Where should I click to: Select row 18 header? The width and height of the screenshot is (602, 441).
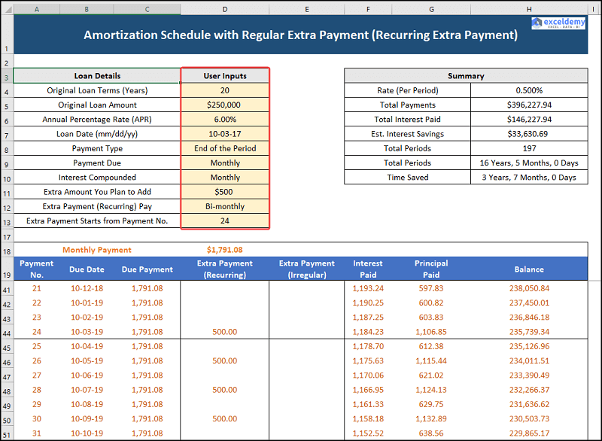click(x=7, y=251)
